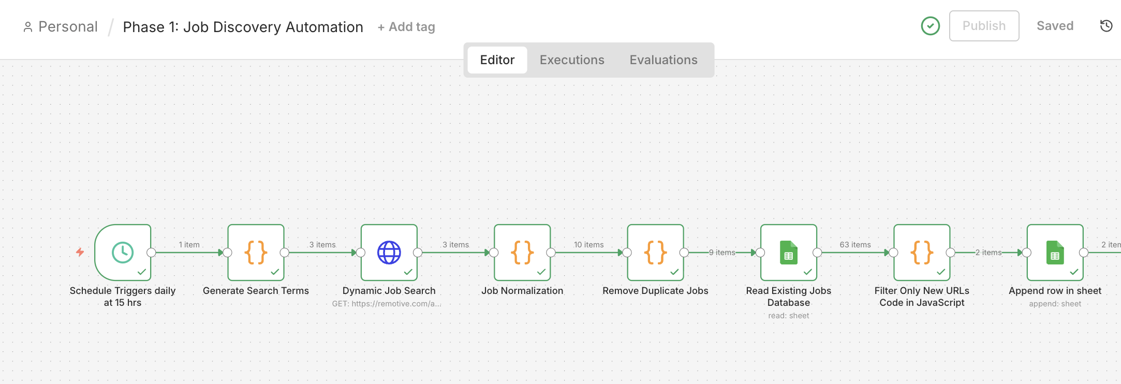
Task: Click the 'Job Normalization' label
Action: (522, 291)
